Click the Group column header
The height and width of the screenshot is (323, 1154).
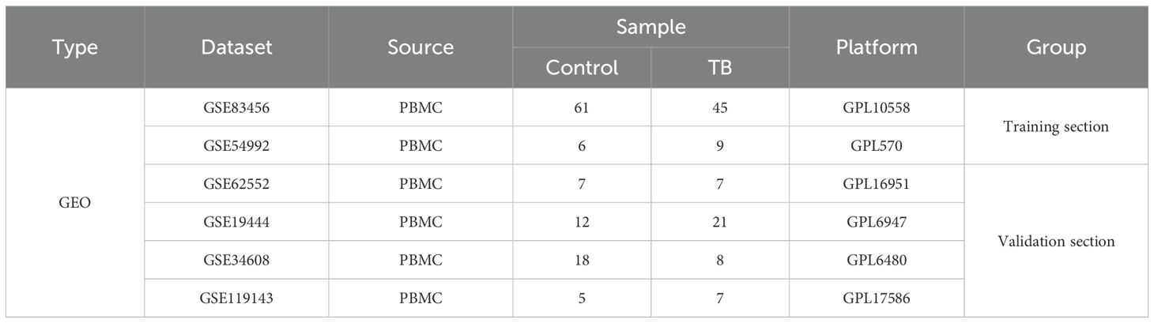(1056, 47)
